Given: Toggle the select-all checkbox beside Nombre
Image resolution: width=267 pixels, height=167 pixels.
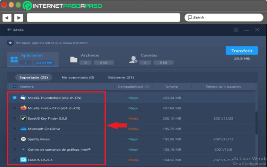Looking at the screenshot, I should 15,87.
